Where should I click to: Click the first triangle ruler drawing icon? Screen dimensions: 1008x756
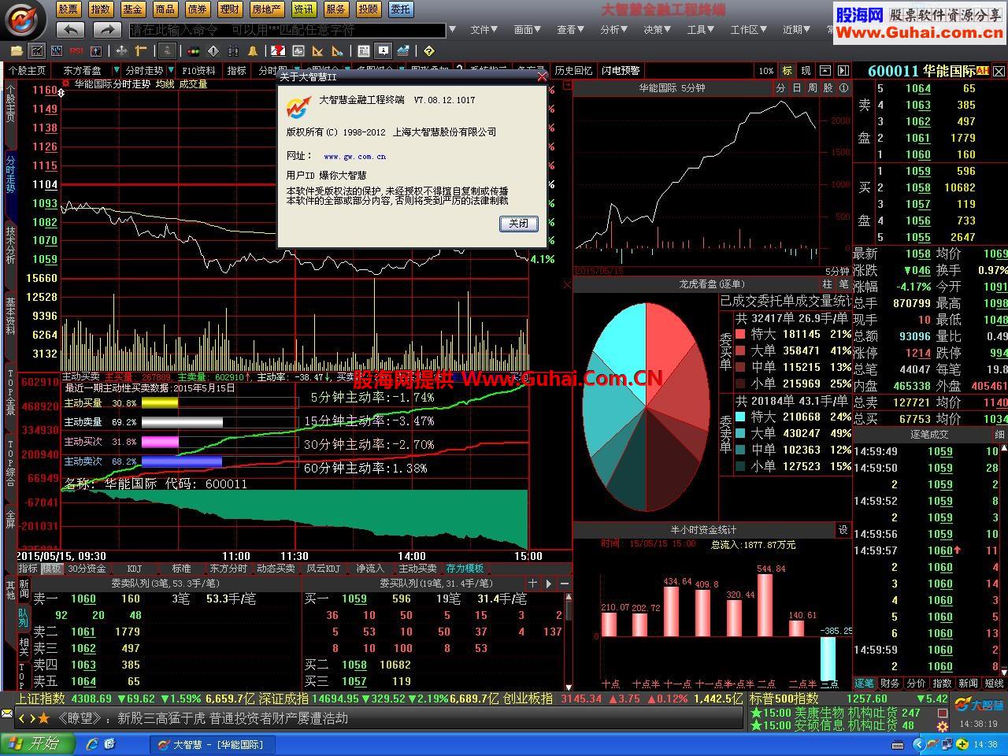click(318, 51)
